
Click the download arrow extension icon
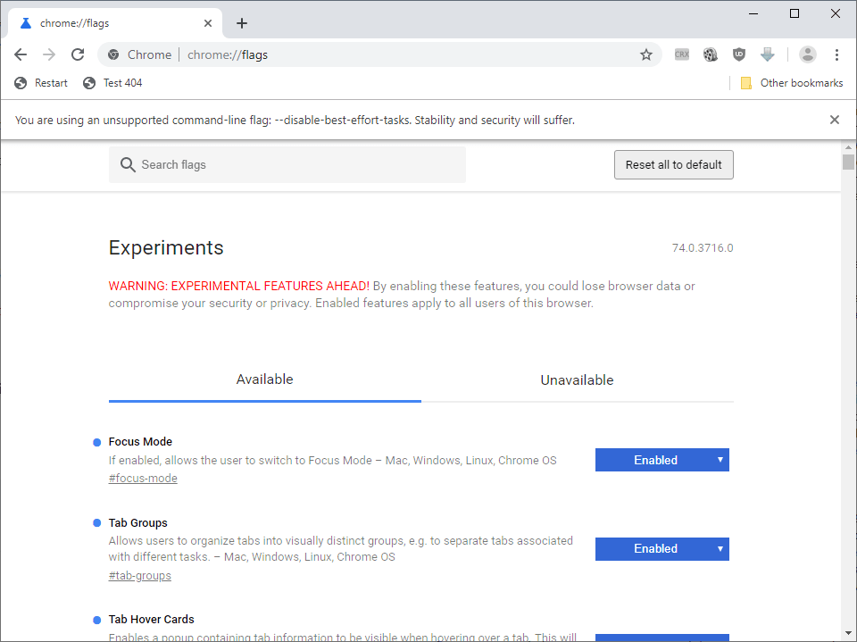click(x=768, y=54)
